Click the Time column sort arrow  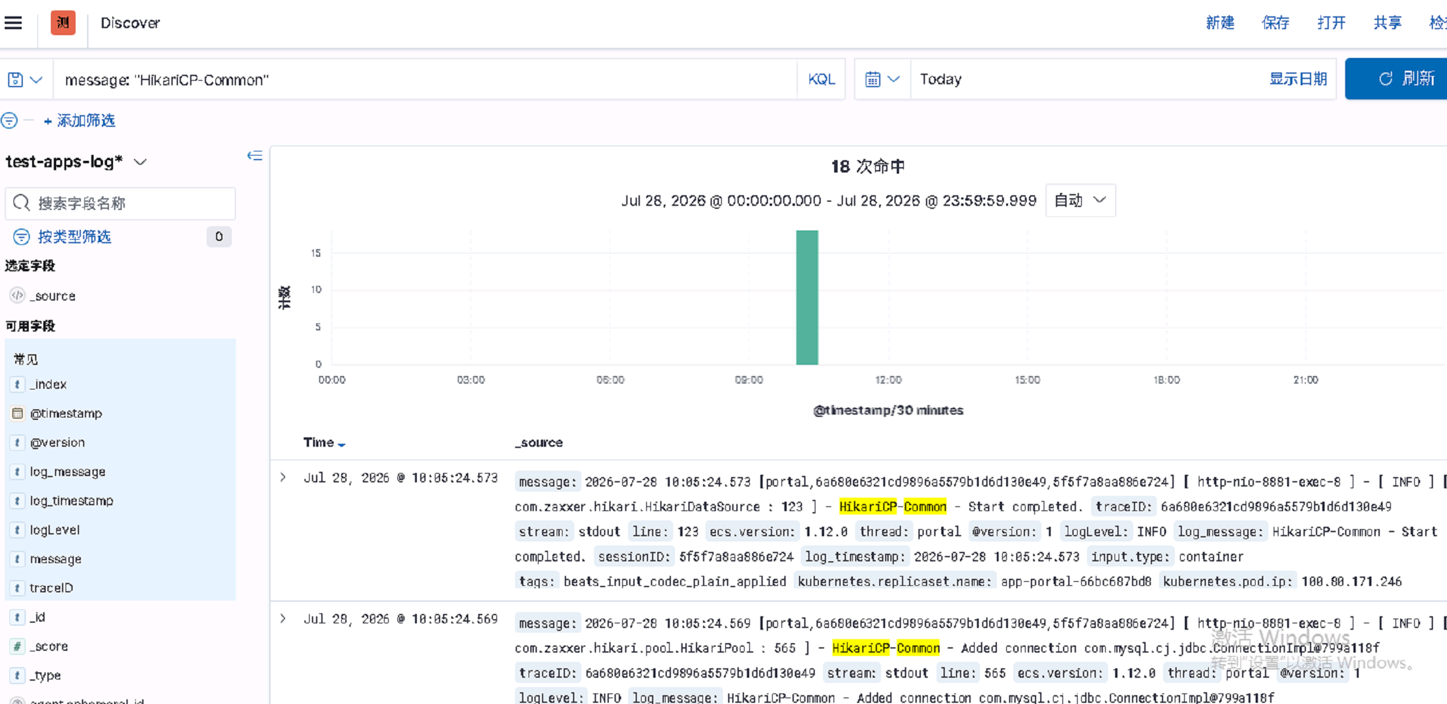[x=342, y=444]
